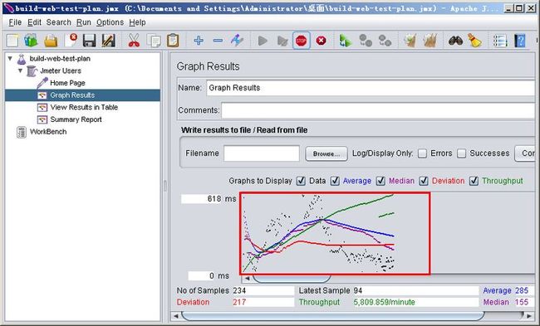Viewport: 540px width, 326px height.
Task: Select Graph Results in the tree
Action: click(x=72, y=95)
